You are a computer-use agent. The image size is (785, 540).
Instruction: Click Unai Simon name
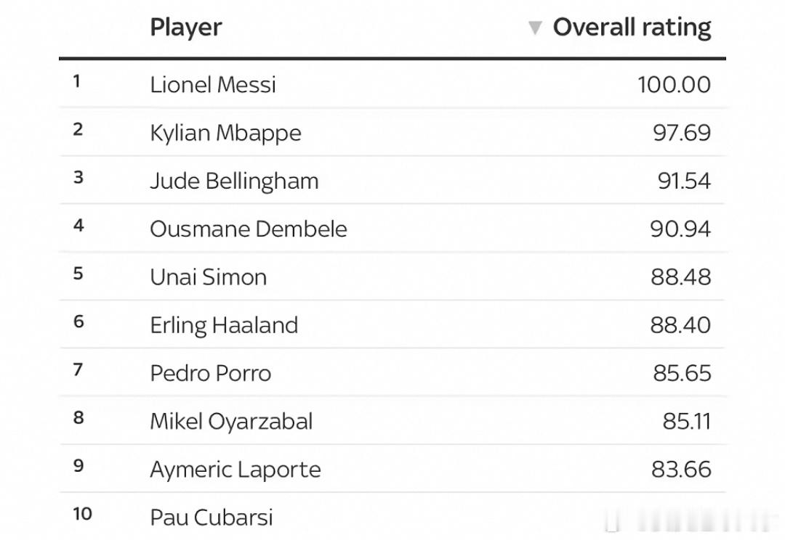pos(209,277)
